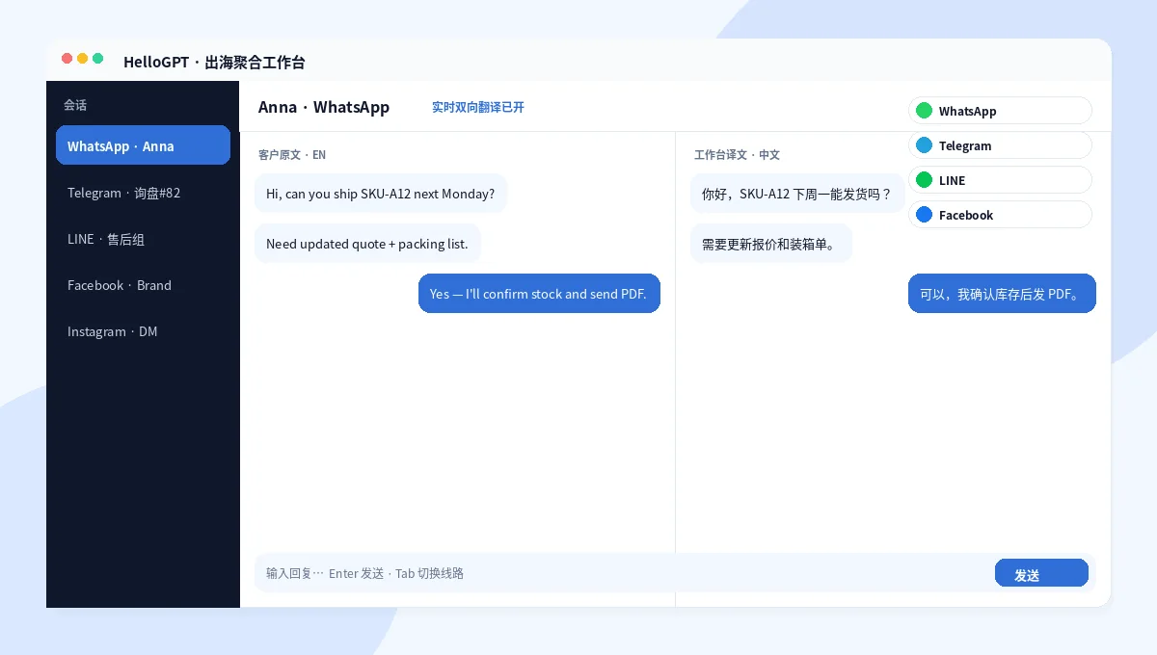
Task: Click the yellow minimize window dot
Action: pos(82,59)
